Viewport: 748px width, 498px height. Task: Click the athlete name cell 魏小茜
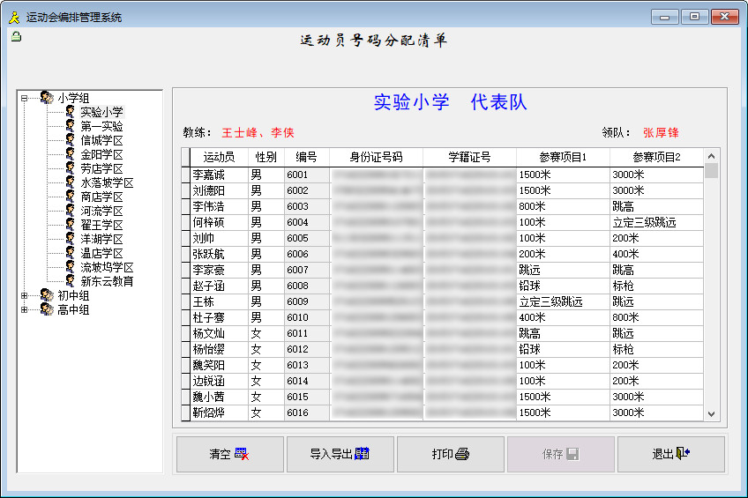point(219,397)
